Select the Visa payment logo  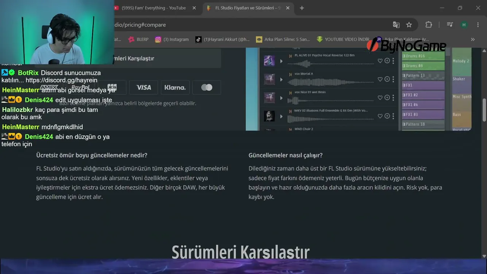point(144,88)
